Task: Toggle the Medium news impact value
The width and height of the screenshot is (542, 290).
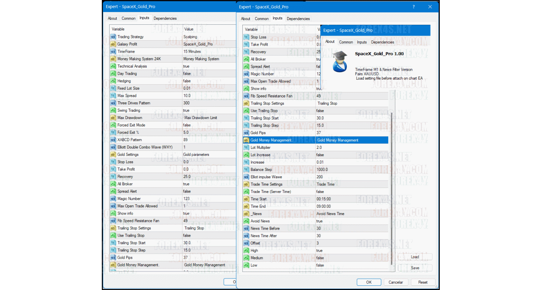Action: pyautogui.click(x=320, y=258)
